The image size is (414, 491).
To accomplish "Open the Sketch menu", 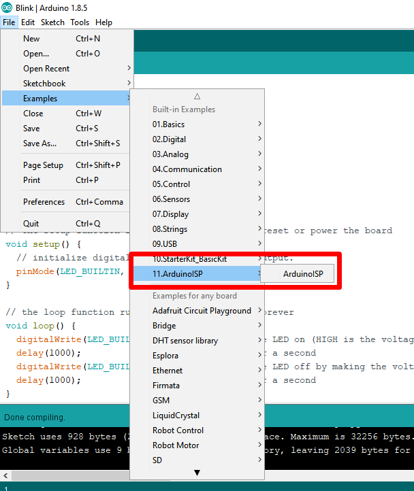I will (x=52, y=22).
